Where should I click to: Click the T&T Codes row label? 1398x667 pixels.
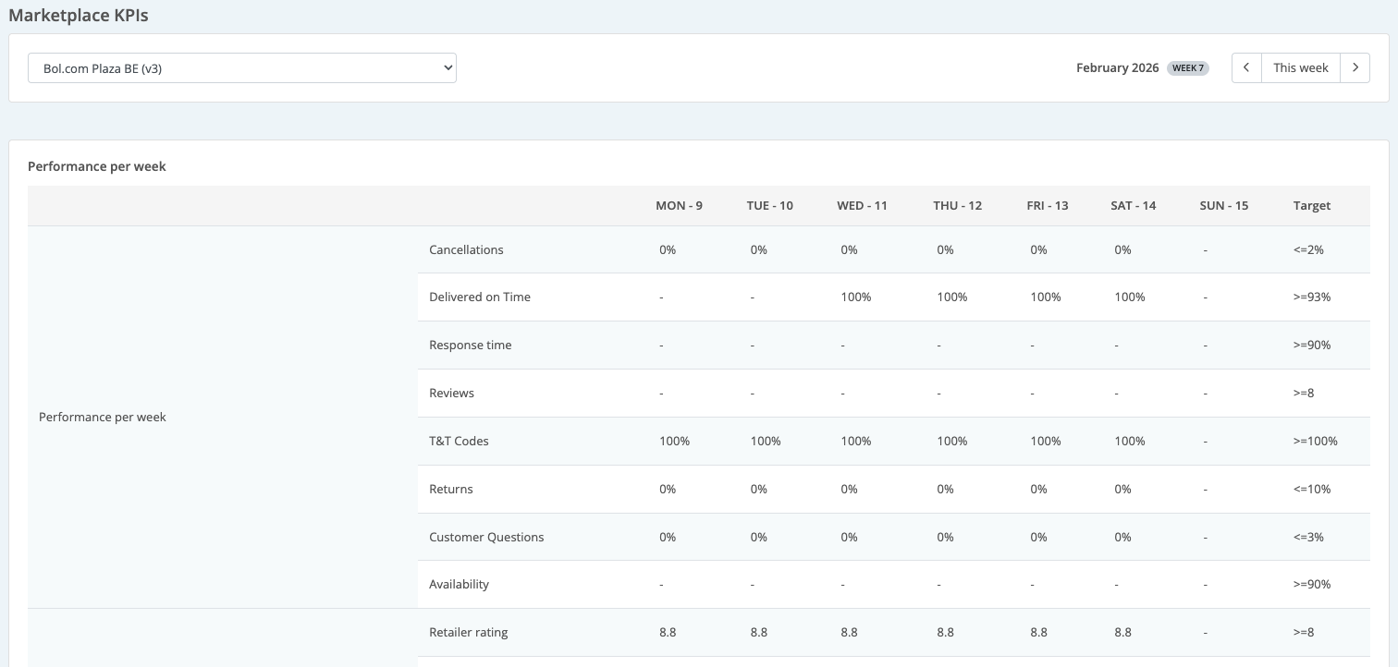coord(460,441)
